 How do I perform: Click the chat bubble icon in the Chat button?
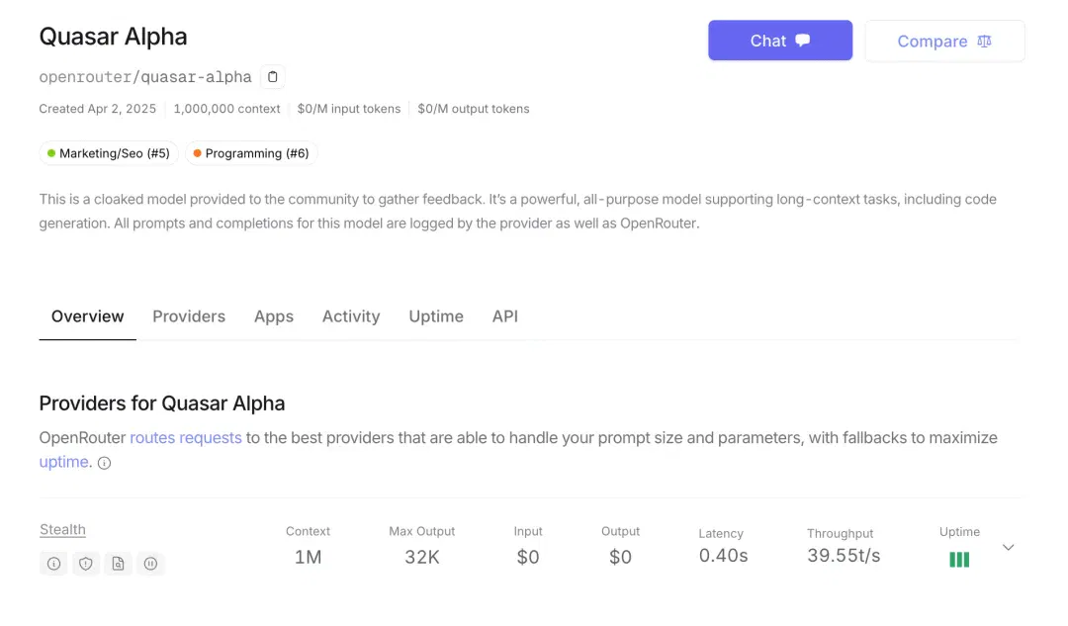pyautogui.click(x=803, y=41)
